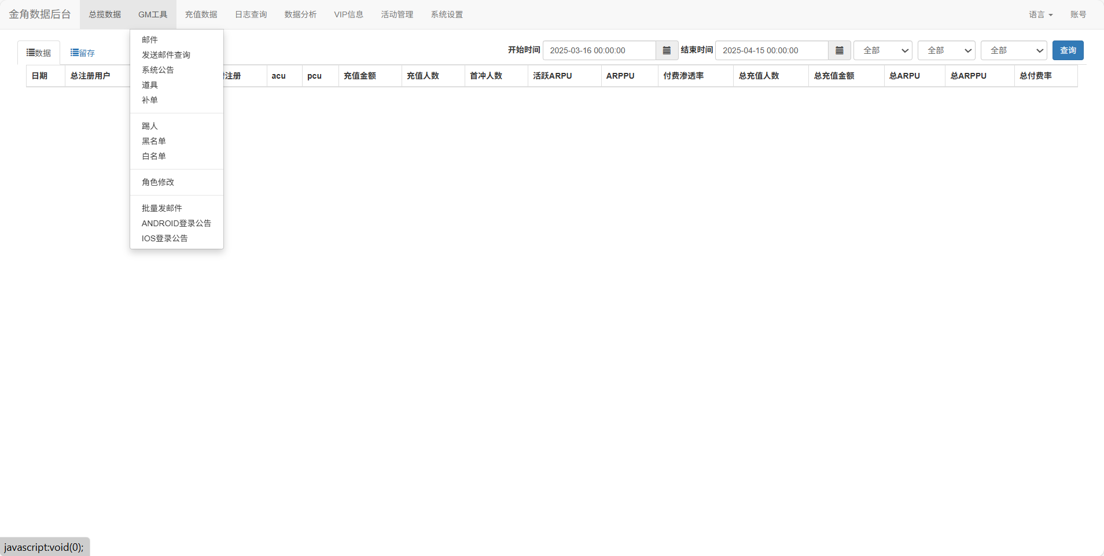This screenshot has height=556, width=1104.
Task: Click the 活跃ARPU column header
Action: [564, 76]
